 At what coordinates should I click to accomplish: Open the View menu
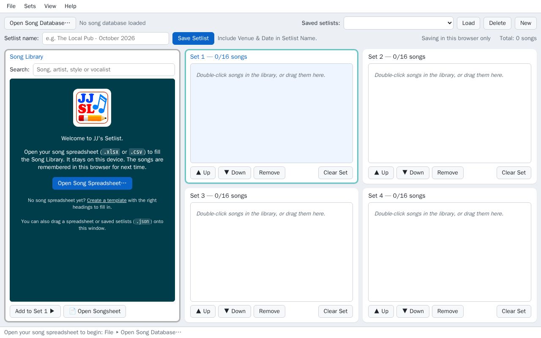(x=50, y=6)
